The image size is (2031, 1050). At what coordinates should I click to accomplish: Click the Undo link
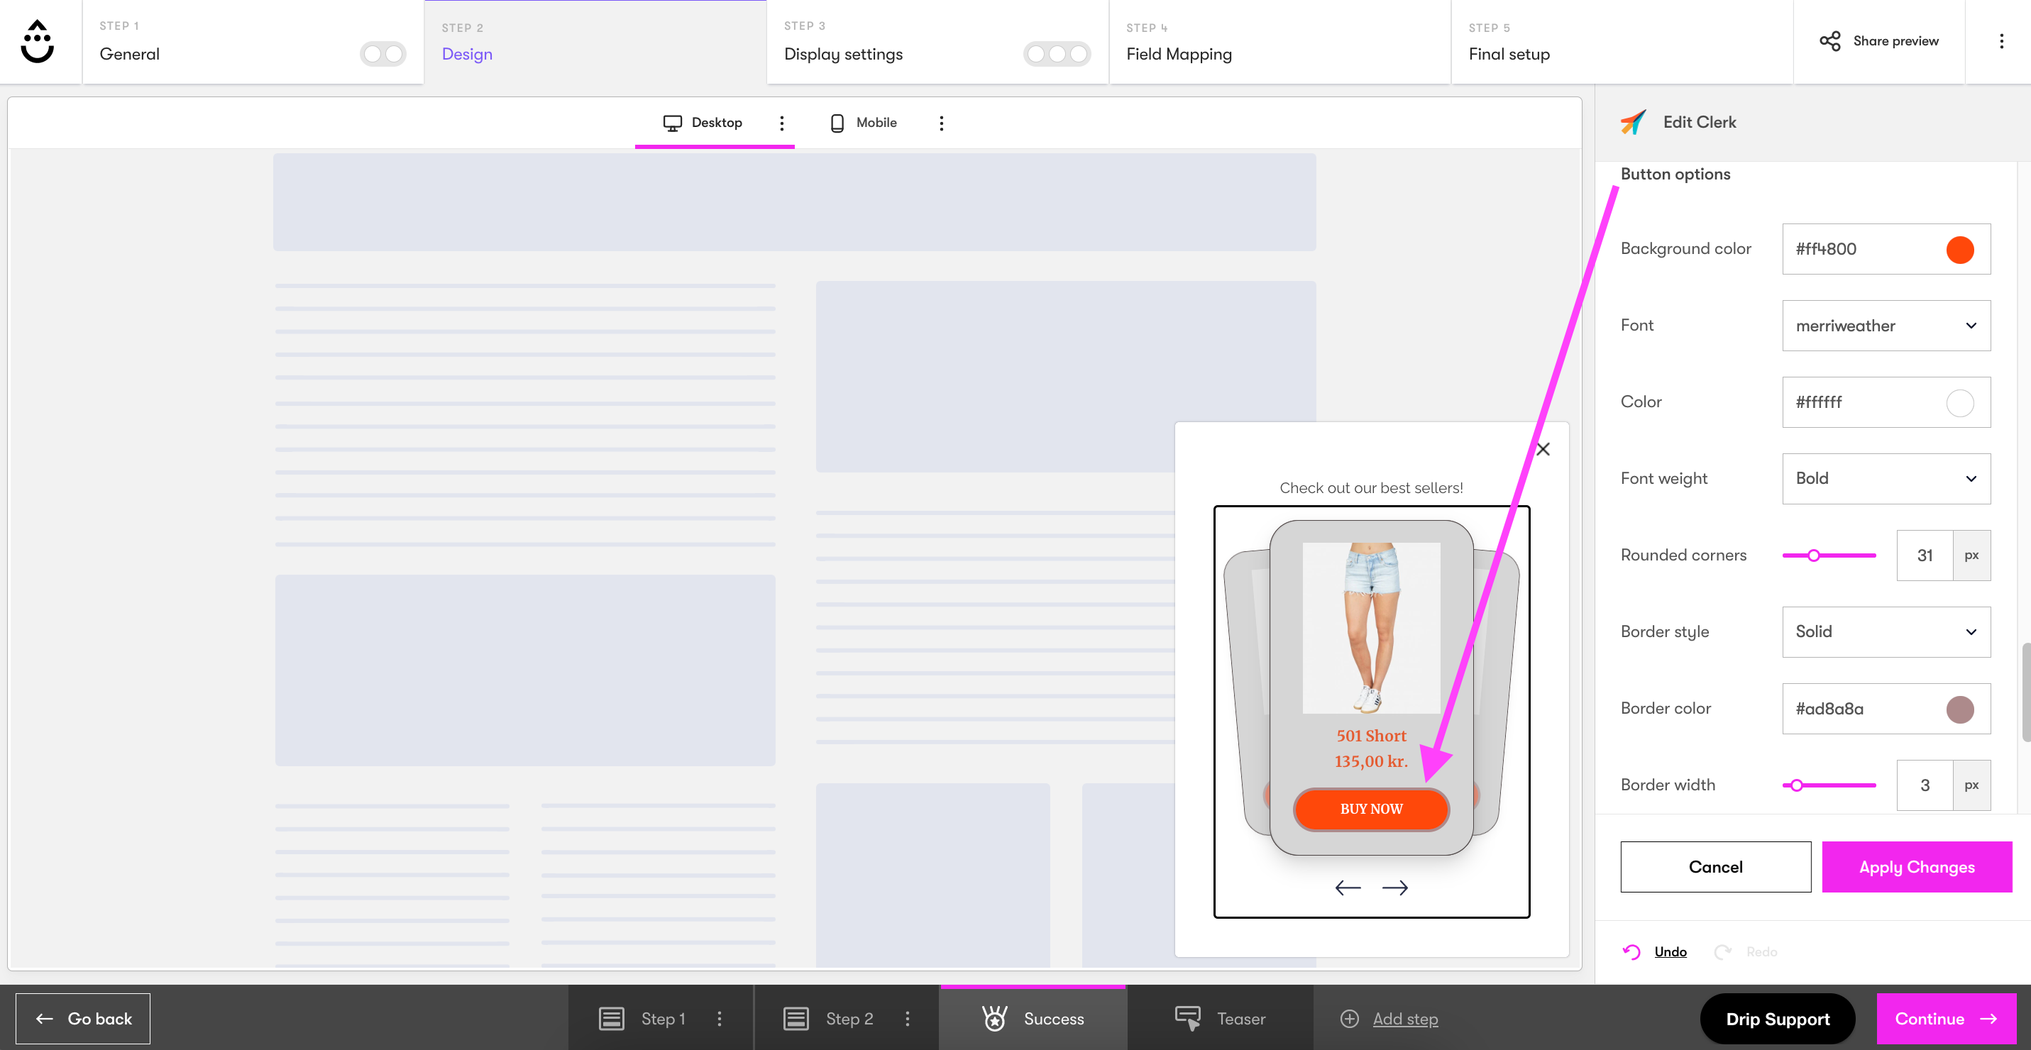[1670, 951]
